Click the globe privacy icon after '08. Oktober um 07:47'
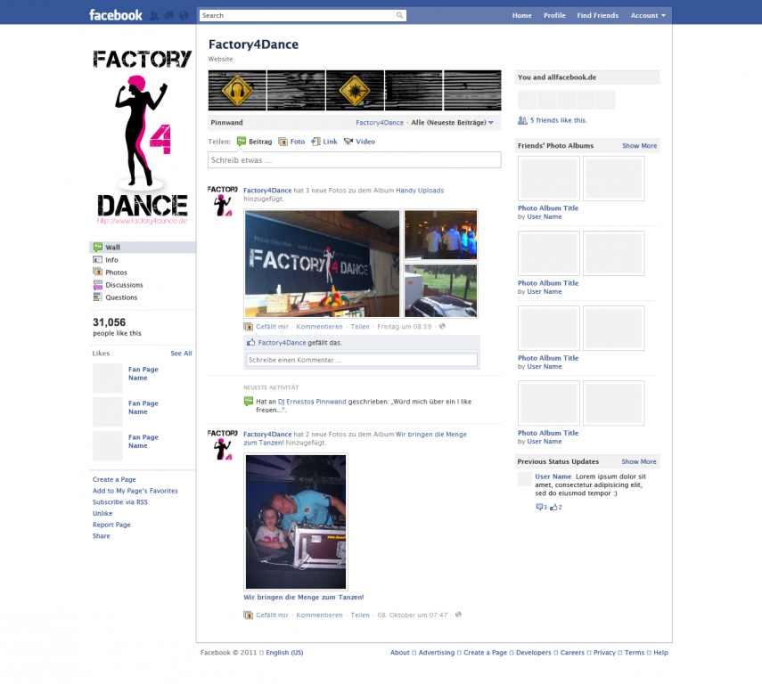762x684 pixels. [x=458, y=615]
